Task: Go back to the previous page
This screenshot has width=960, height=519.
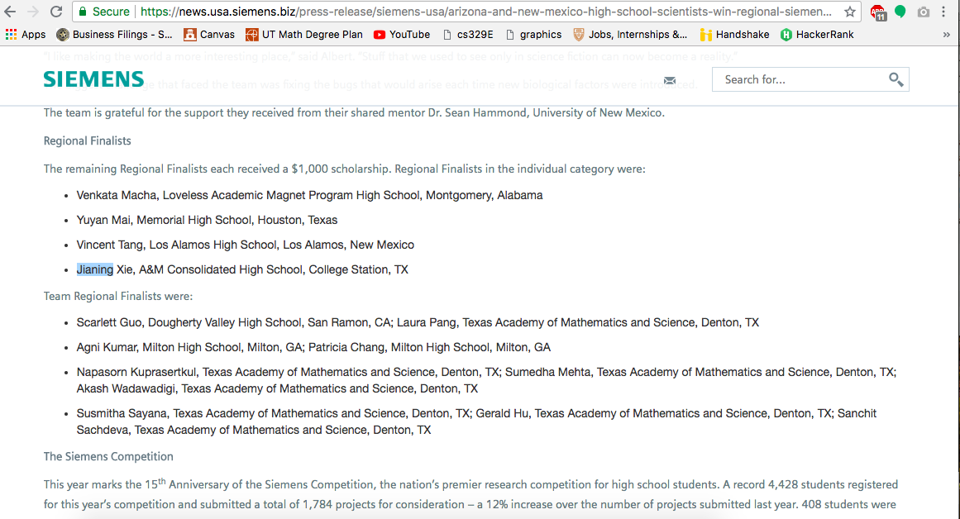Action: pos(11,12)
